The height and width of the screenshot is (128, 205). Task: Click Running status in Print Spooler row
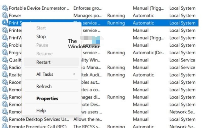(116, 23)
